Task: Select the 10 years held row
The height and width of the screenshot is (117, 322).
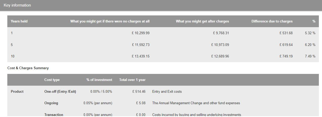Action: click(x=163, y=56)
